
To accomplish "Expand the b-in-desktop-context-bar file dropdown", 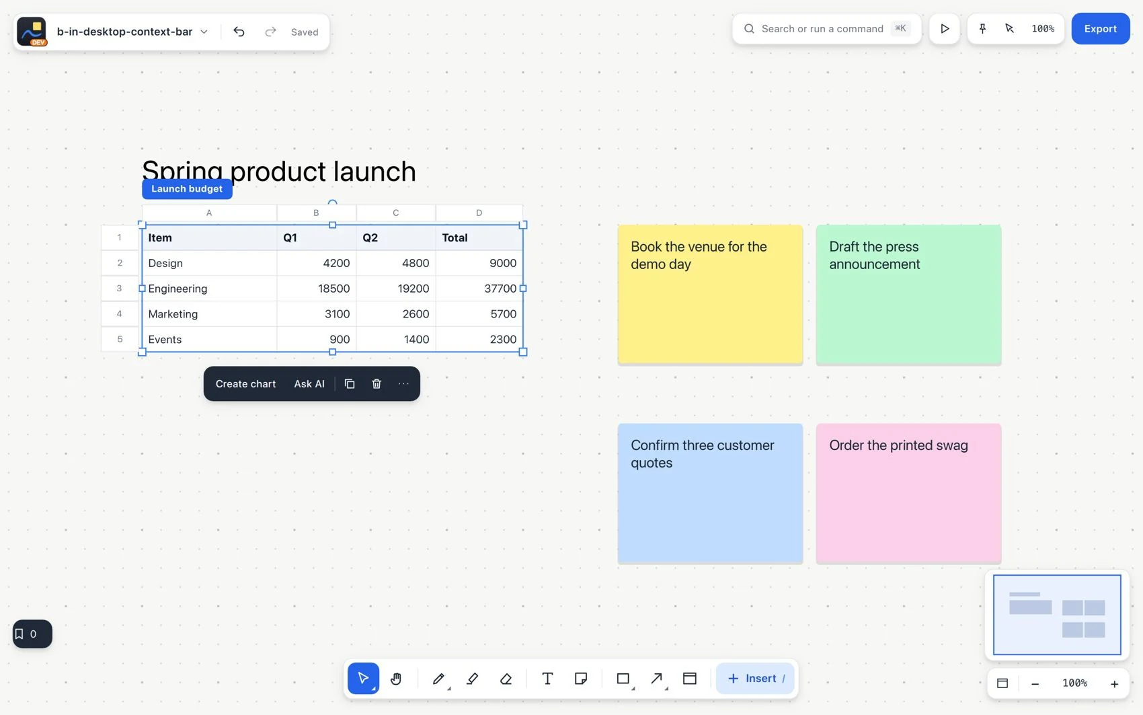I will [133, 32].
